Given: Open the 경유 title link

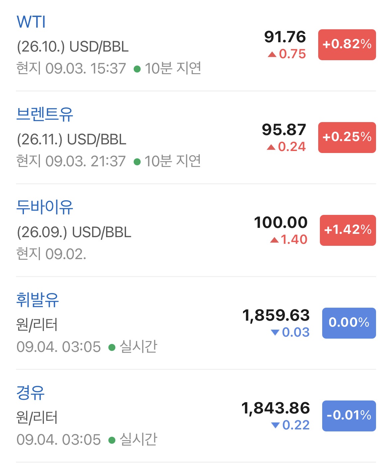Looking at the screenshot, I should coord(31,393).
